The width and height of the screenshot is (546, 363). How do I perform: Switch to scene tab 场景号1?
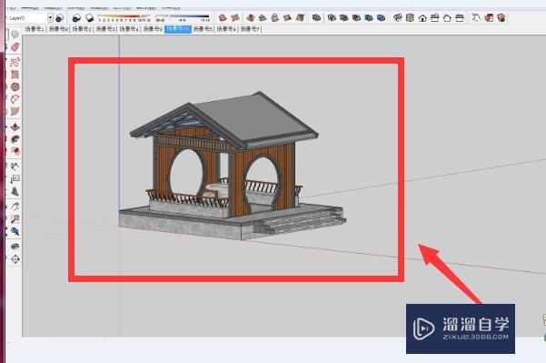pos(35,29)
